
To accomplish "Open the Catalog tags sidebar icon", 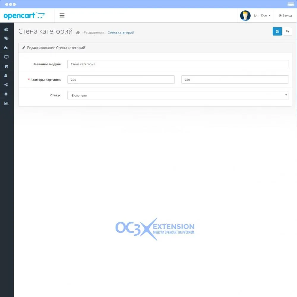I will click(6, 38).
